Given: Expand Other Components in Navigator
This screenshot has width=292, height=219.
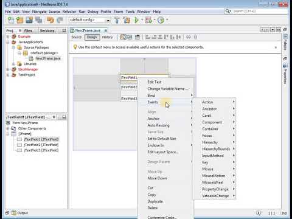Looking at the screenshot, I should 8,128.
